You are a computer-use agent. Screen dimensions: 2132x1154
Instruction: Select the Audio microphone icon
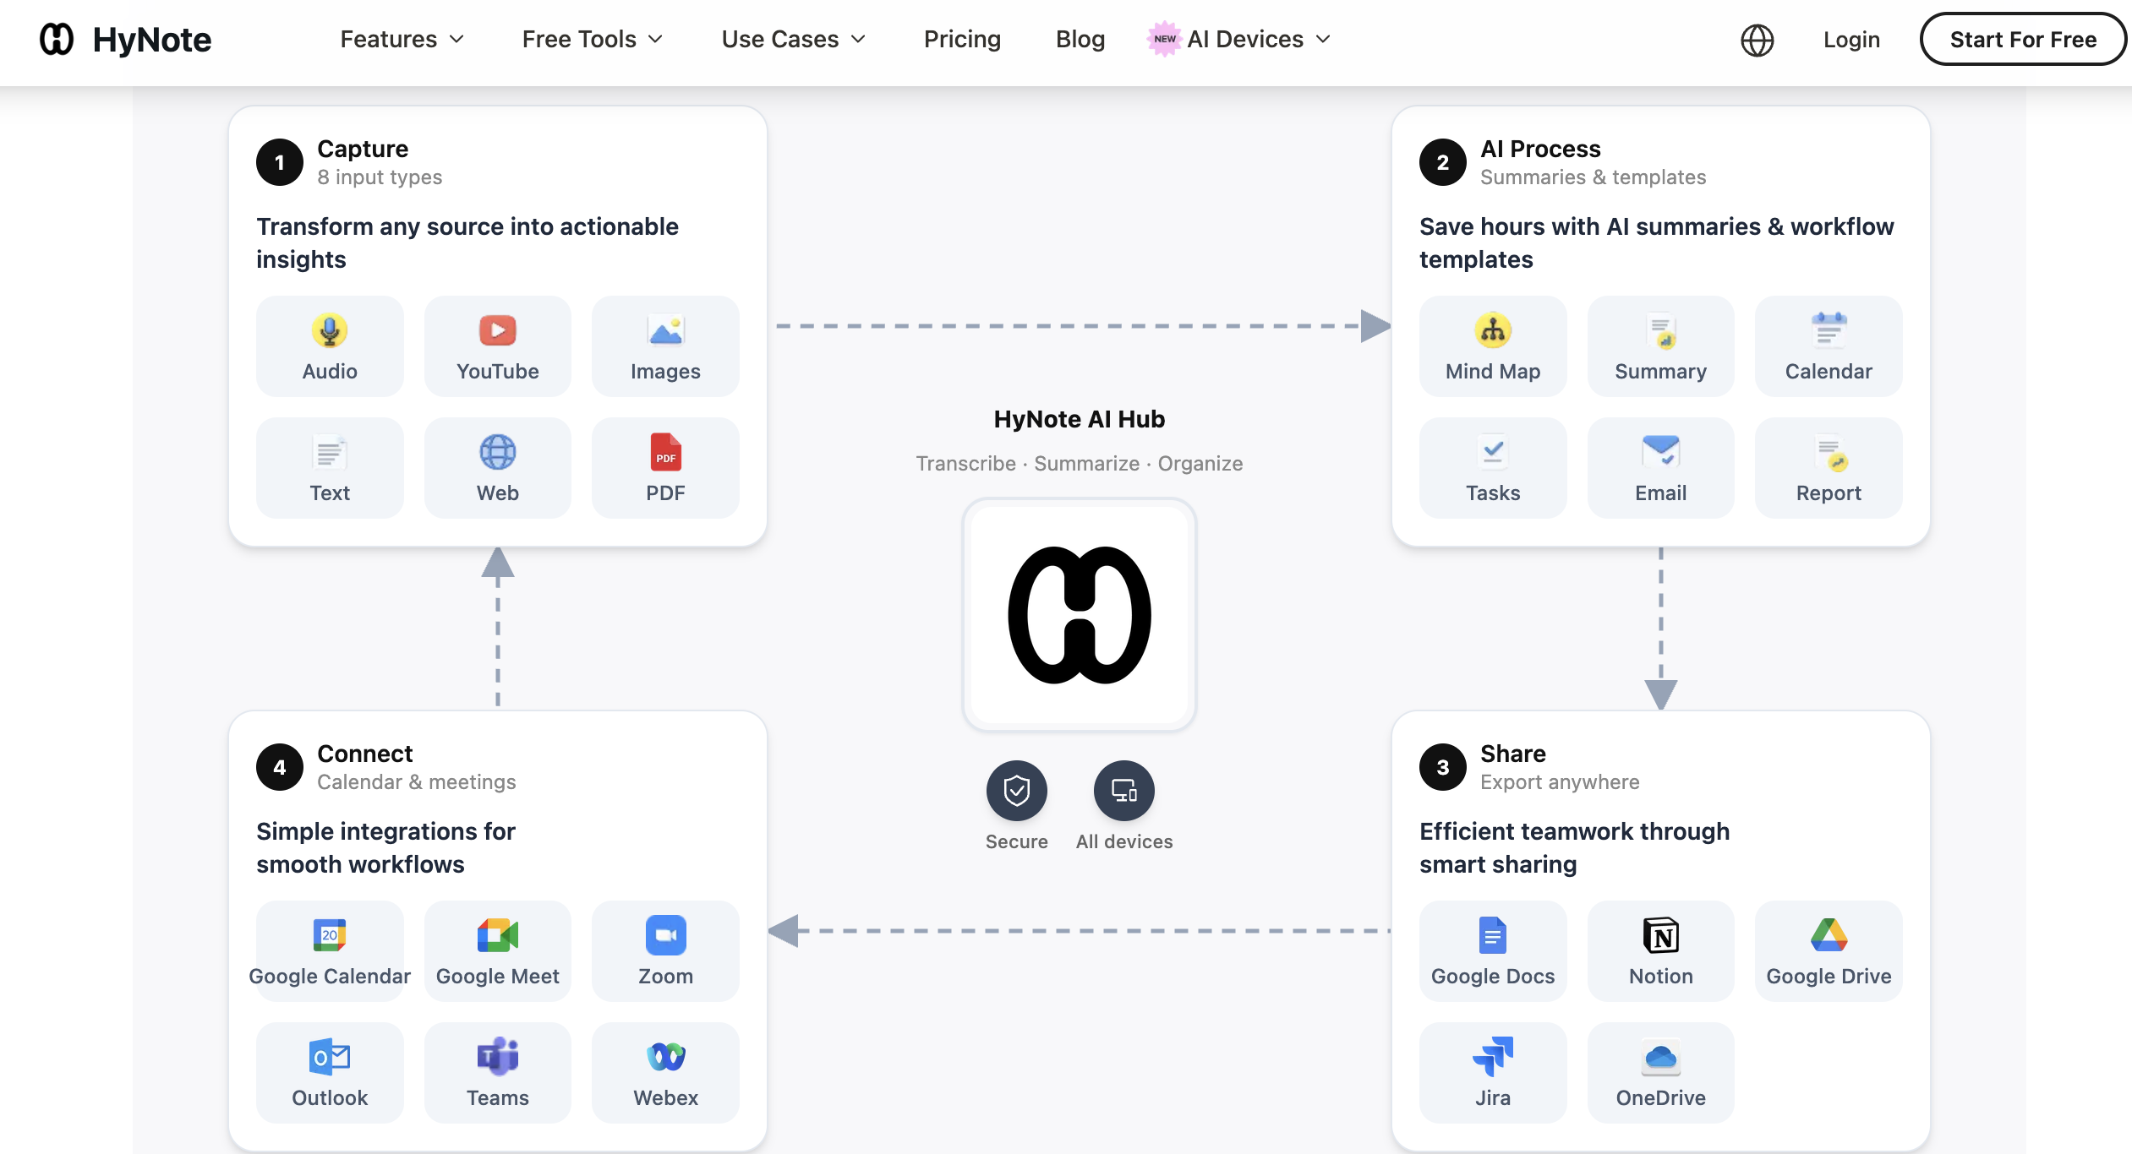tap(330, 330)
